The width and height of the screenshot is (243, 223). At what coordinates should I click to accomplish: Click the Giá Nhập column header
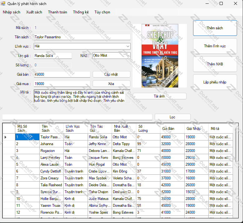(196, 128)
